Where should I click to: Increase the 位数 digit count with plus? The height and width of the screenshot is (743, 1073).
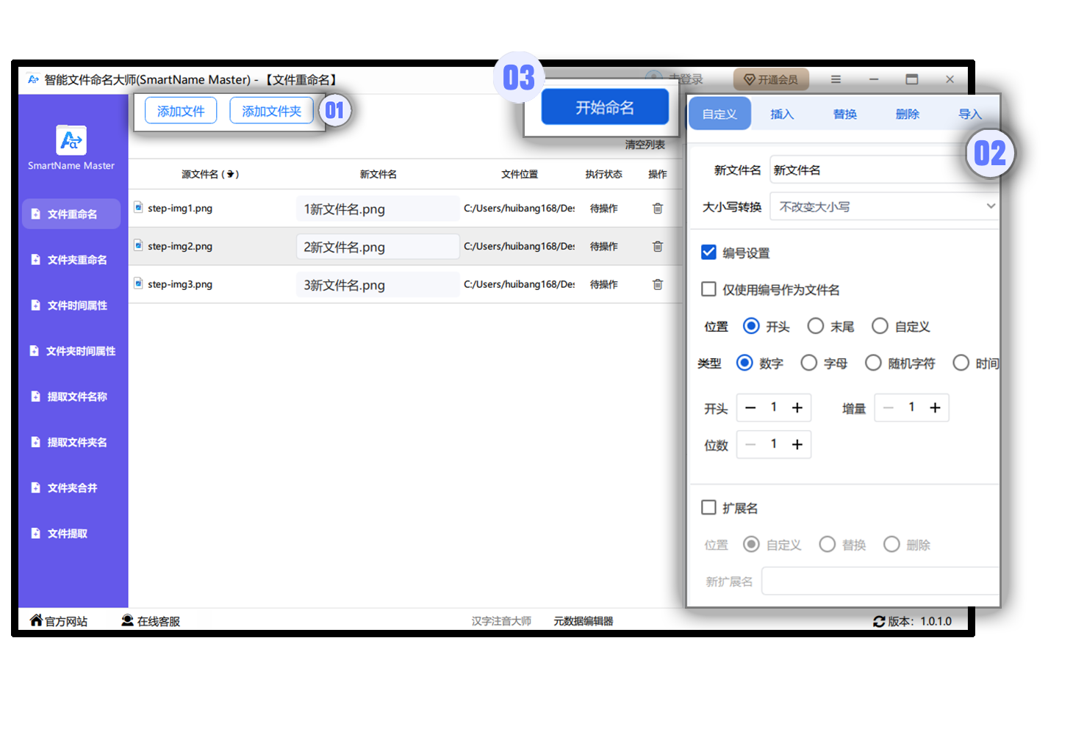tap(797, 444)
